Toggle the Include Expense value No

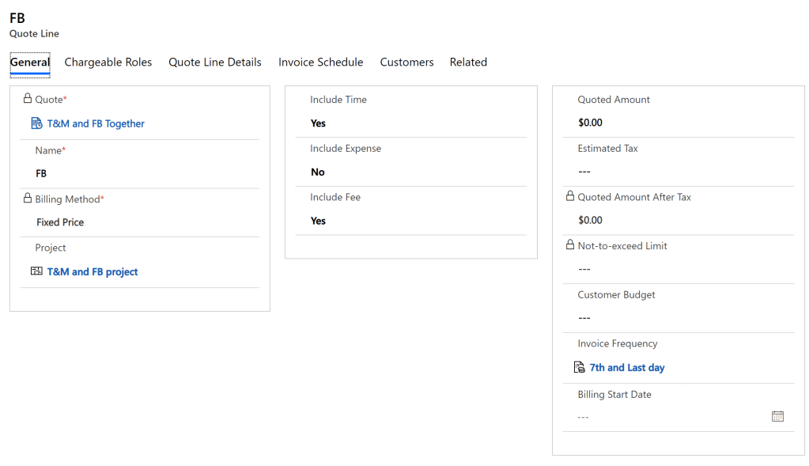click(x=318, y=172)
